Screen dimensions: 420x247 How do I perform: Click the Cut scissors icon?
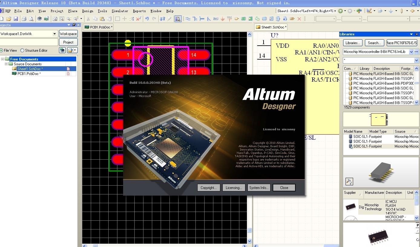[88, 19]
